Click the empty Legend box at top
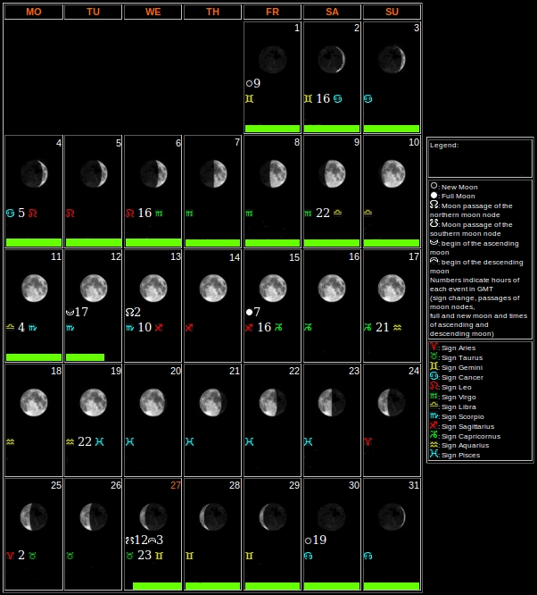The image size is (537, 595). (480, 158)
